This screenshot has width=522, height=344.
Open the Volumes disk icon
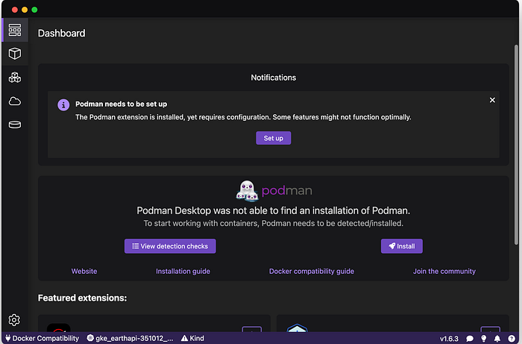15,125
